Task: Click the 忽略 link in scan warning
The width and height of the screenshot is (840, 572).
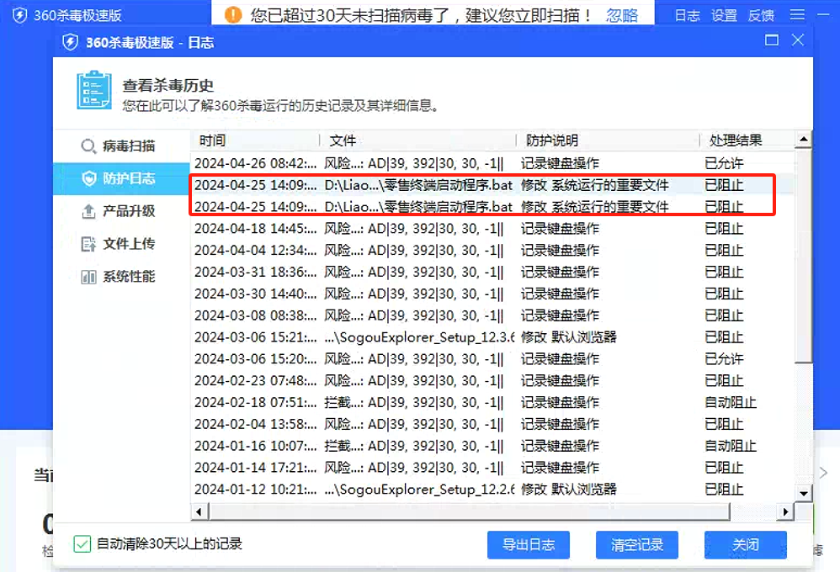Action: tap(622, 15)
